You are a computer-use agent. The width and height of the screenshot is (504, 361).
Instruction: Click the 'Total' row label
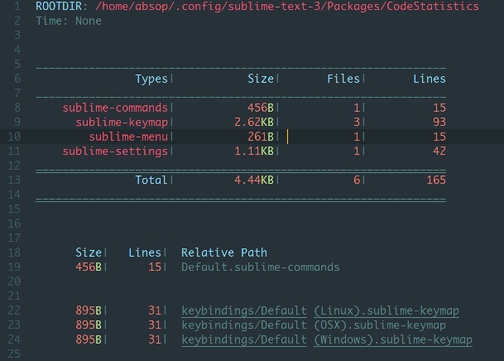[151, 180]
